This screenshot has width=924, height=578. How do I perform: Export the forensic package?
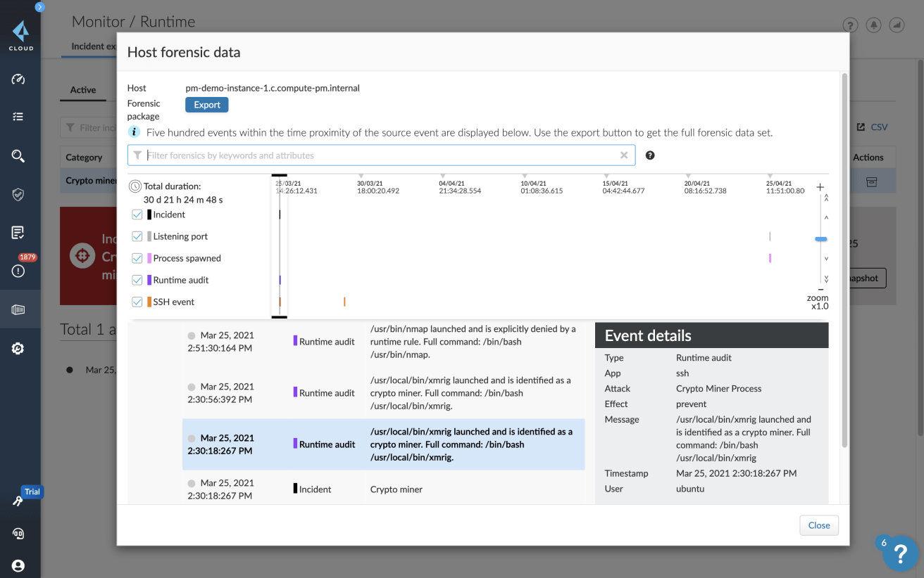point(206,104)
